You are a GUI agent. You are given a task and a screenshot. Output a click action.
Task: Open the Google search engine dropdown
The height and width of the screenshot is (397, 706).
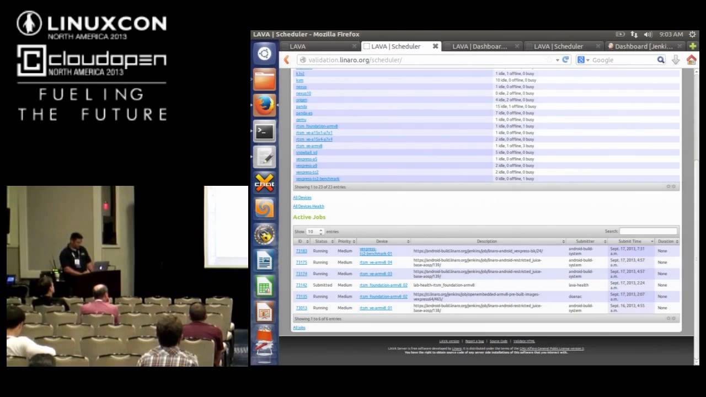(x=584, y=60)
